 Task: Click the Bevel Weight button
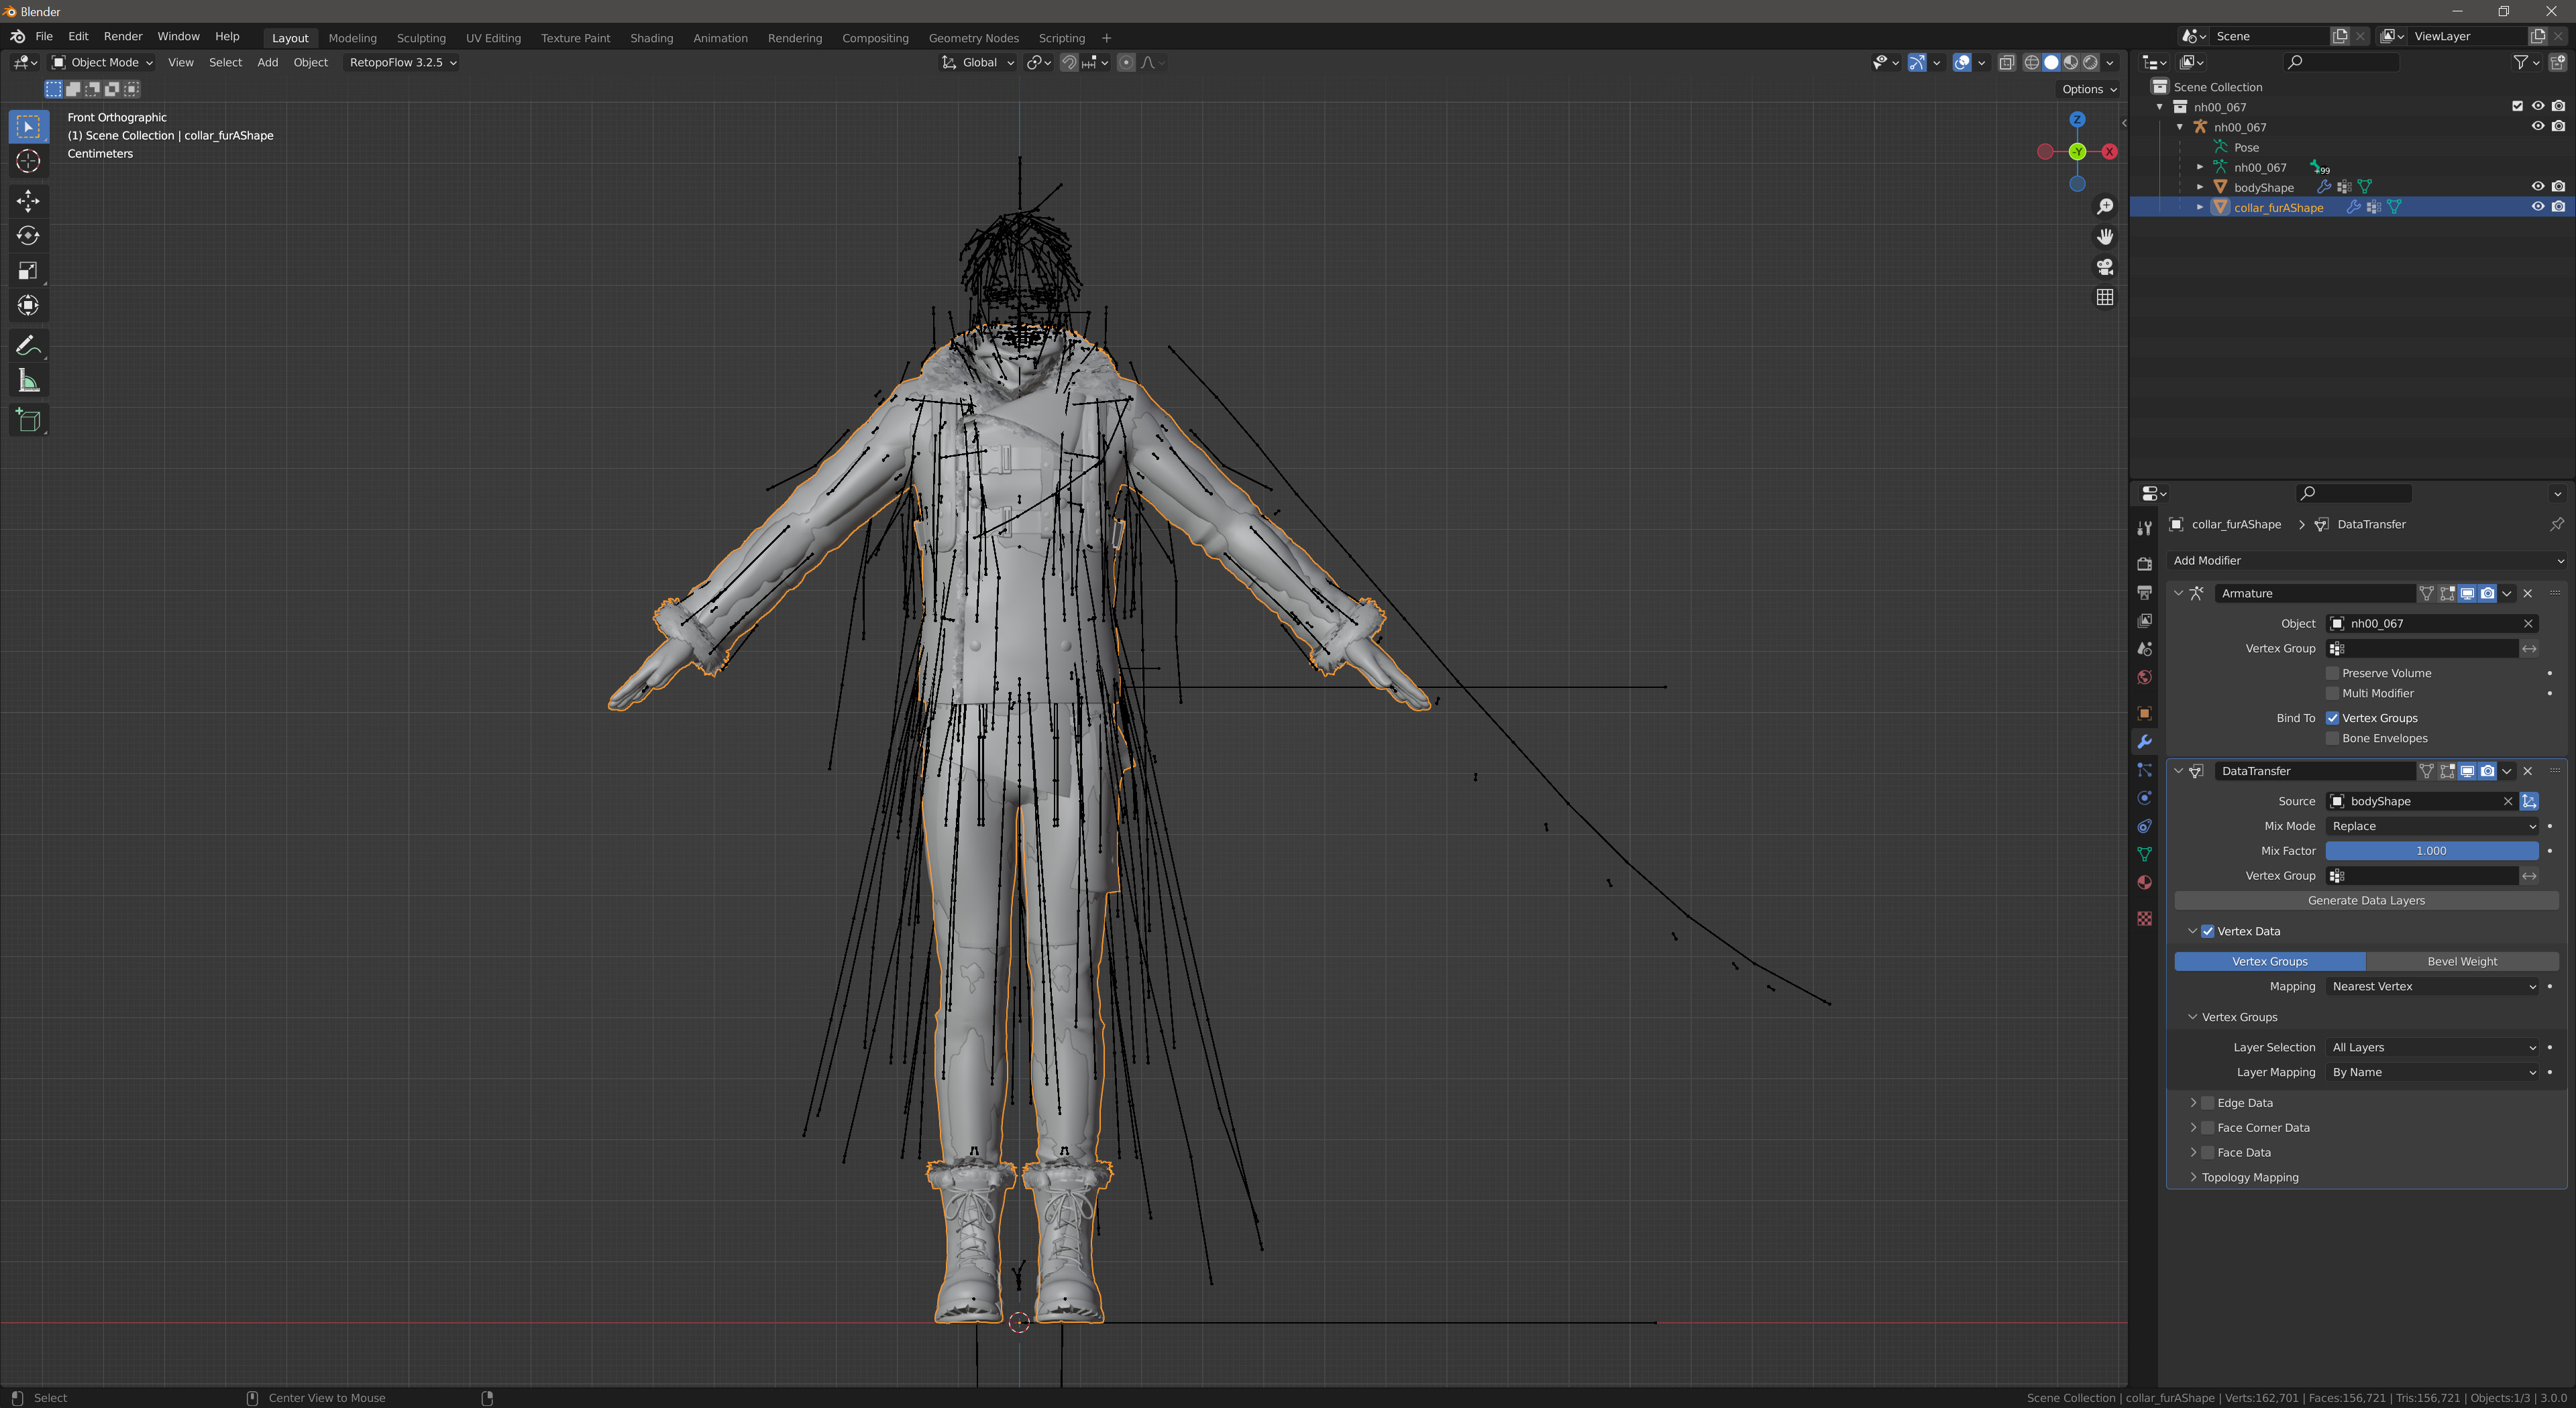(2461, 961)
